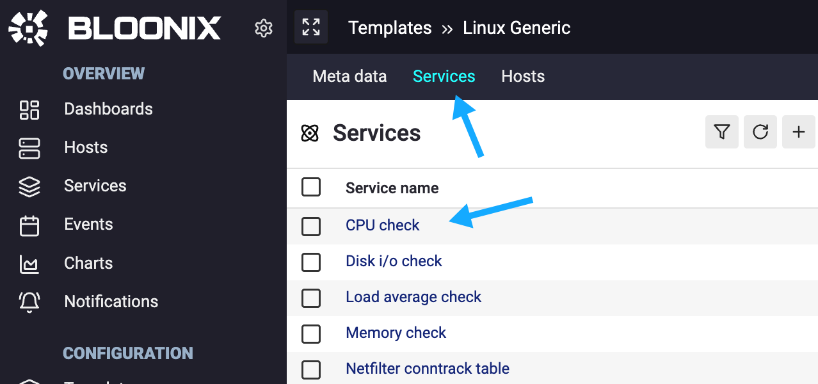Open the Disk i/o check link

pos(394,261)
